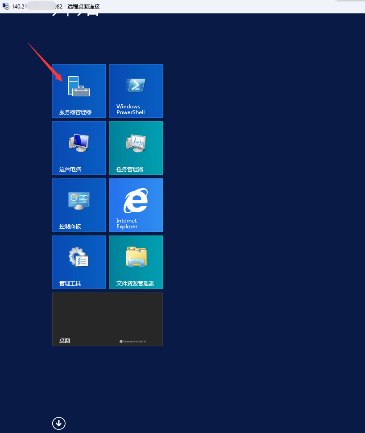The image size is (365, 433).
Task: Switch to the 桌面 tile
Action: [x=108, y=319]
